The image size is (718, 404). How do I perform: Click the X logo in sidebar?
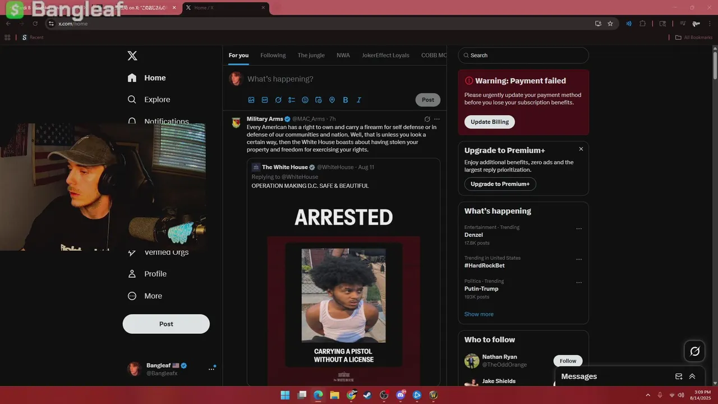tap(132, 56)
